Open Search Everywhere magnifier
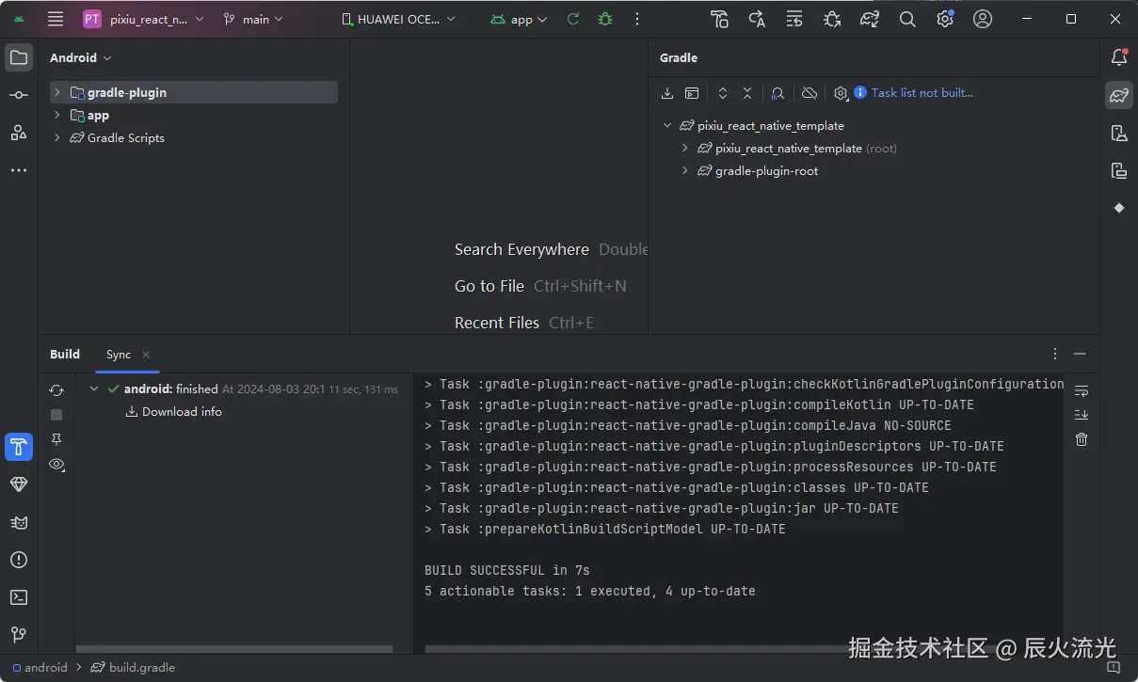The height and width of the screenshot is (682, 1138). (907, 19)
